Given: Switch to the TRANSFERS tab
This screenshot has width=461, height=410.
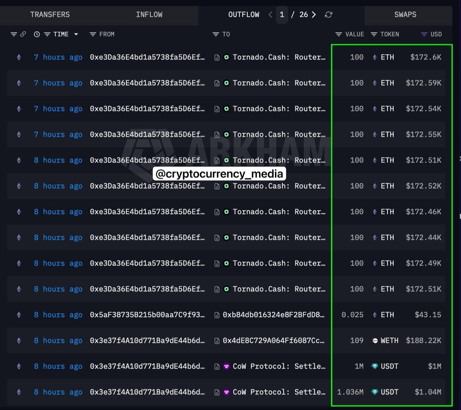Looking at the screenshot, I should (x=50, y=15).
